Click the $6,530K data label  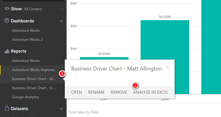[165, 17]
